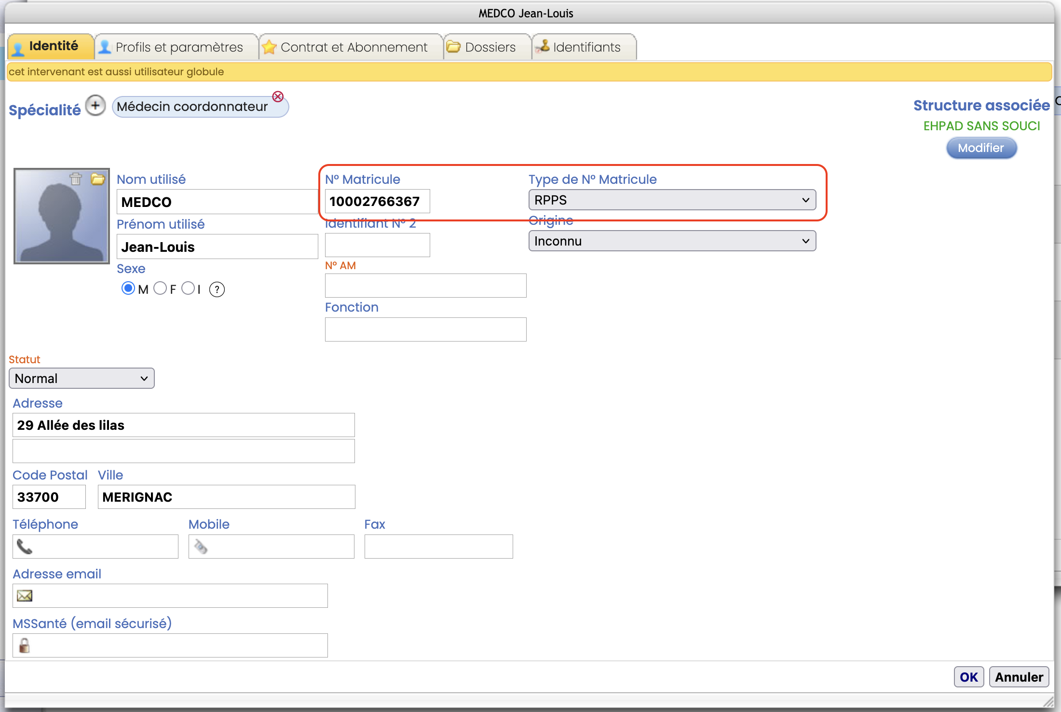Image resolution: width=1061 pixels, height=712 pixels.
Task: Click into the N° Matricule input field
Action: click(x=377, y=202)
